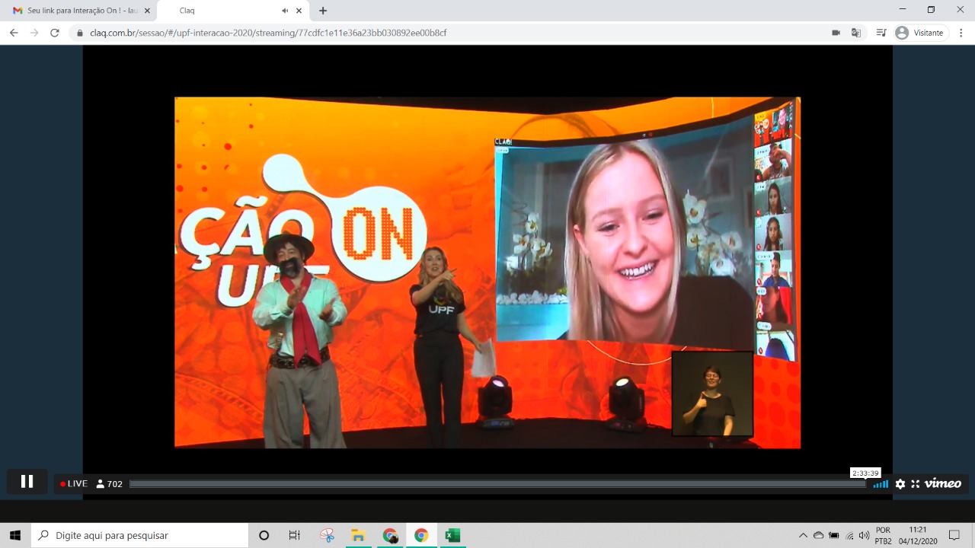Show hidden system tray icons

803,535
